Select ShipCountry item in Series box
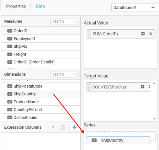Viewport: 159px width, 150px height. [x=118, y=140]
